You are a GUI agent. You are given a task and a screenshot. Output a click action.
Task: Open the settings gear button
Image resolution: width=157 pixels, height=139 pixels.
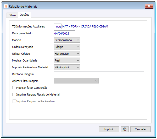coord(125,129)
